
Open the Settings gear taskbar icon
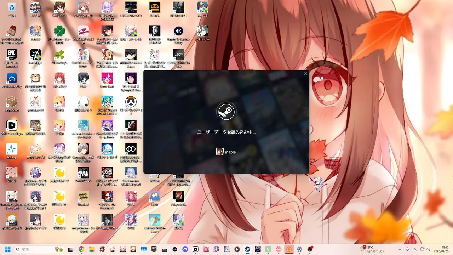(299, 249)
